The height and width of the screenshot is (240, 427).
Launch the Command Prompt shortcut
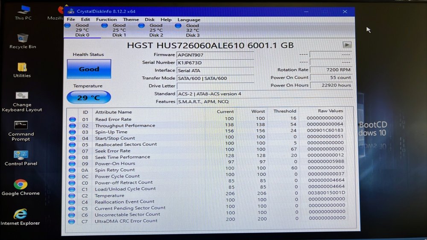point(21,131)
